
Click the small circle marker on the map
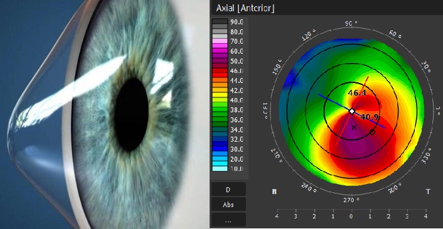(x=372, y=132)
